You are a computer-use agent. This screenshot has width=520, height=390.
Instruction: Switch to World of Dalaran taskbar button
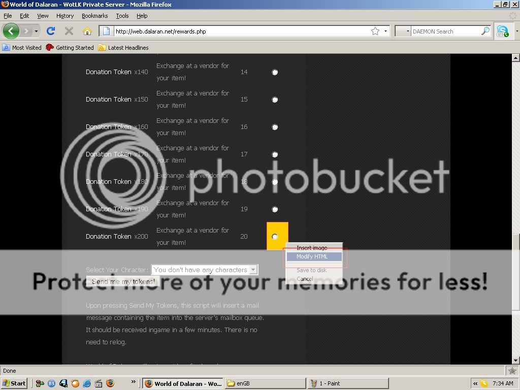(x=183, y=383)
